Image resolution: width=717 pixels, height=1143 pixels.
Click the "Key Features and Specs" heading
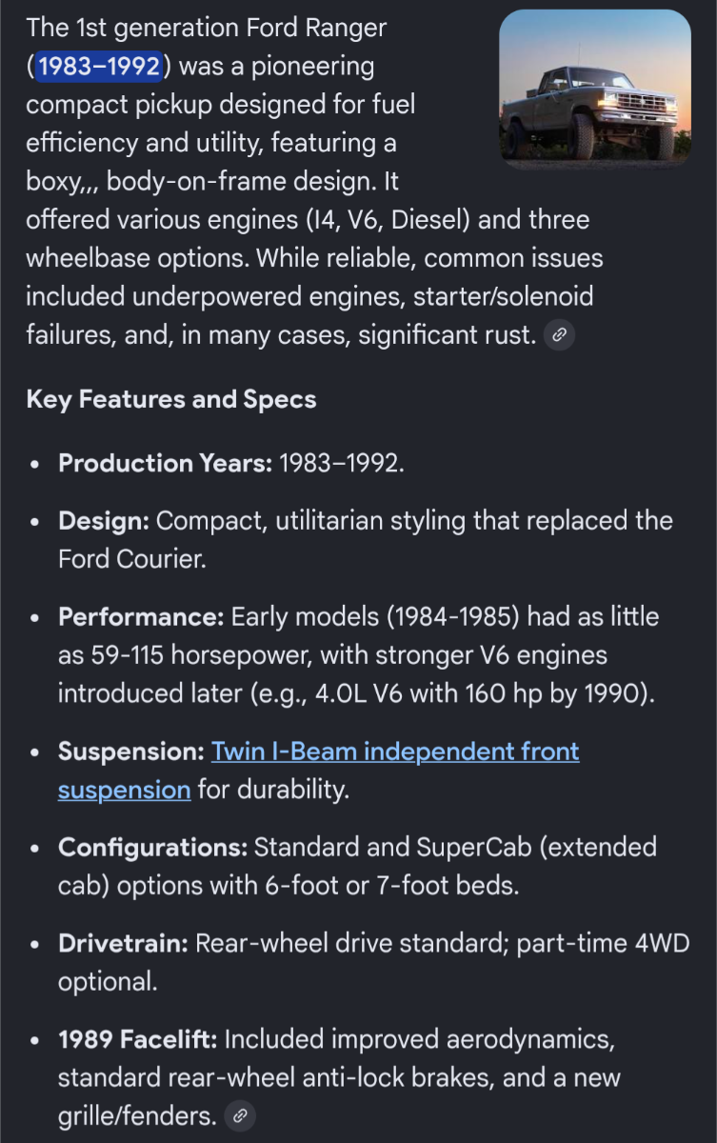pos(171,399)
